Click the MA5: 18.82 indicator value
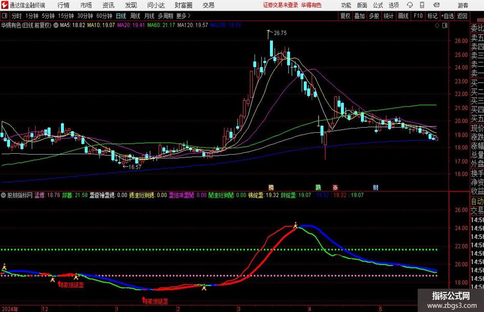This screenshot has width=484, height=312. [x=73, y=25]
